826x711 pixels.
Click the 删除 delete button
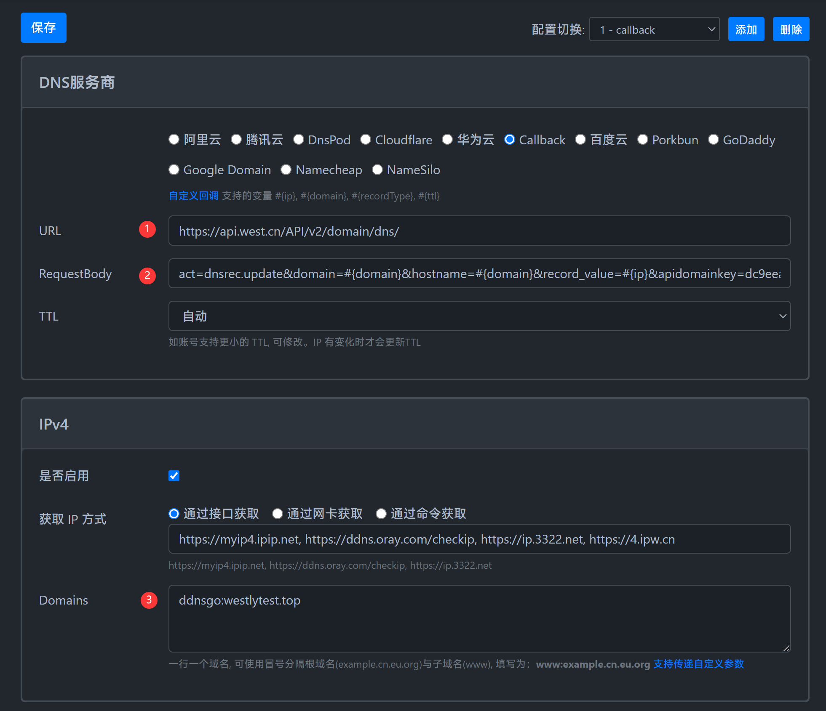click(x=791, y=29)
